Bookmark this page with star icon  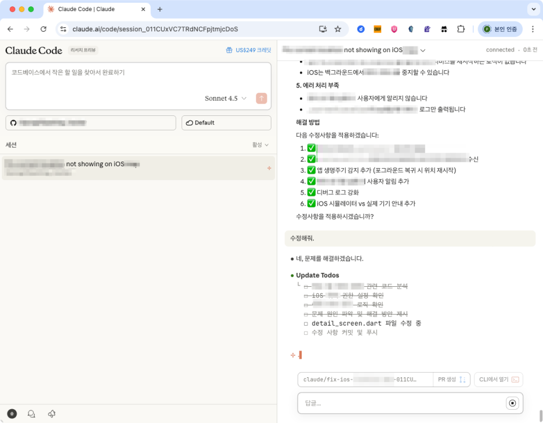(x=338, y=29)
